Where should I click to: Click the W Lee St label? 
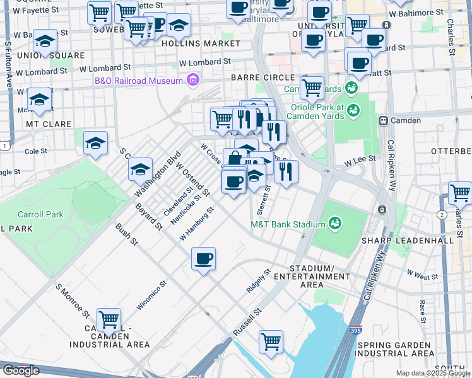(360, 161)
